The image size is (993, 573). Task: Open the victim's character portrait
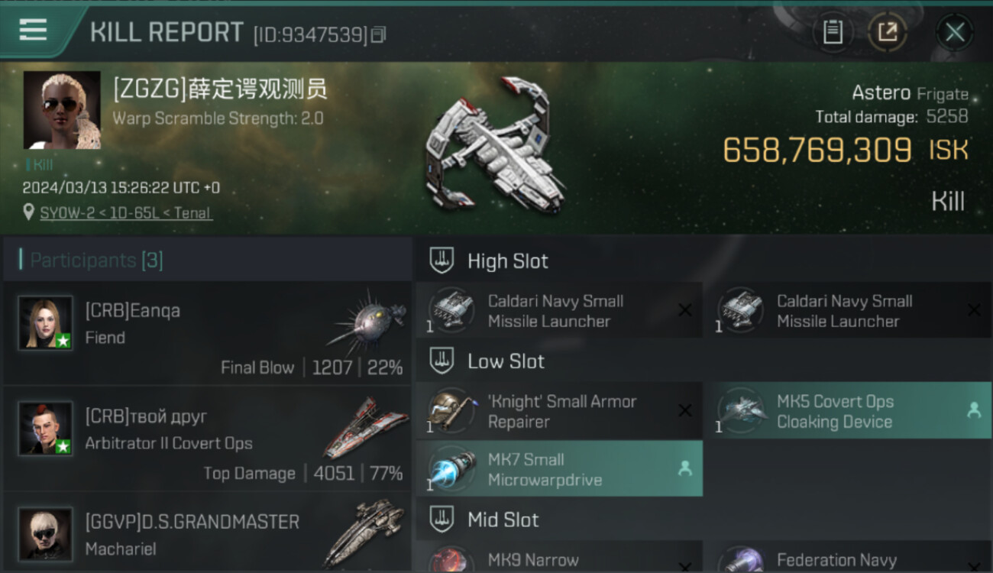[x=62, y=110]
